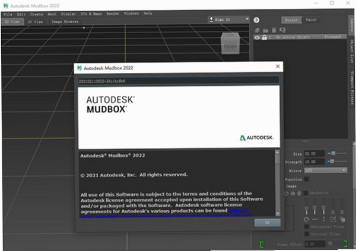Open the Render menu
The image size is (356, 251).
click(113, 14)
